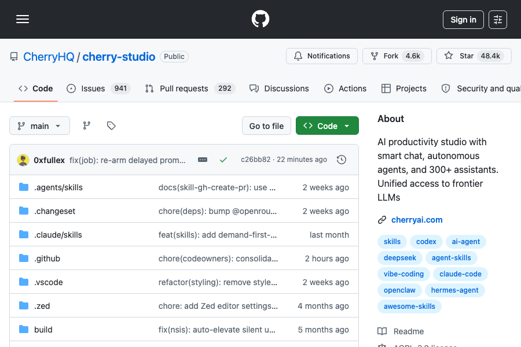
Task: Open the CherryHQ organization link
Action: 49,57
